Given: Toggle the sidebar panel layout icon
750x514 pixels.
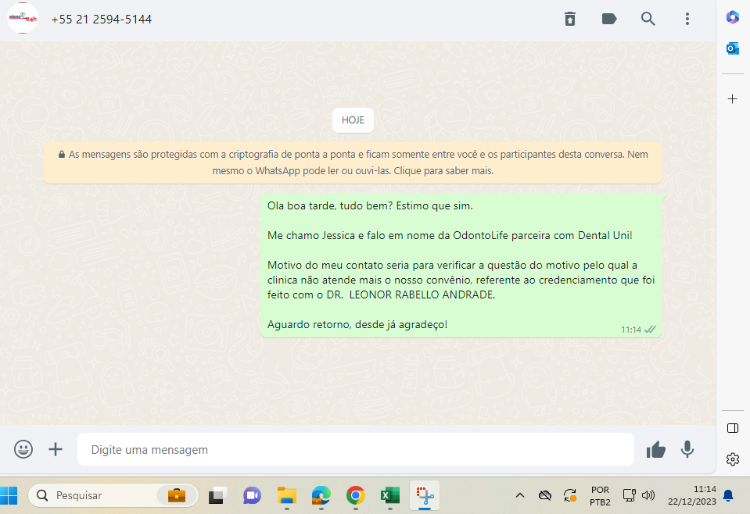Looking at the screenshot, I should (x=732, y=428).
